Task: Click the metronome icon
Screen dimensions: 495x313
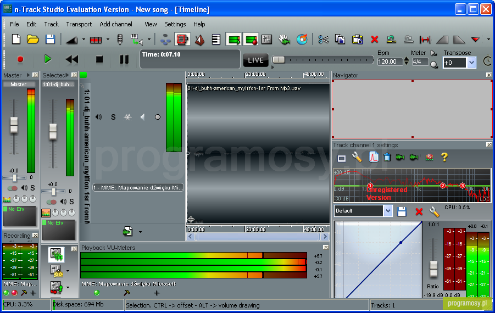Action: [199, 40]
